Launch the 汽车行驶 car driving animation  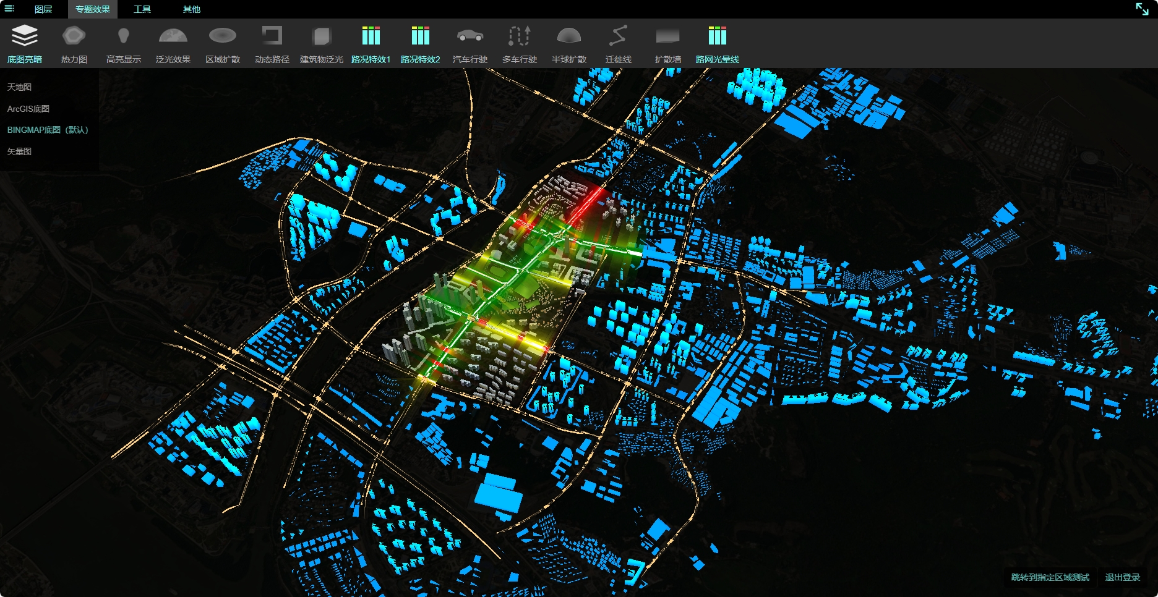[470, 37]
